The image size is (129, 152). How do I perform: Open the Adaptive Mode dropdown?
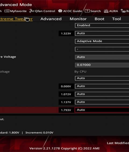[x=102, y=41]
